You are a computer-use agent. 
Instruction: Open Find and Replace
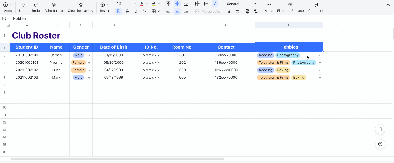[x=290, y=5]
